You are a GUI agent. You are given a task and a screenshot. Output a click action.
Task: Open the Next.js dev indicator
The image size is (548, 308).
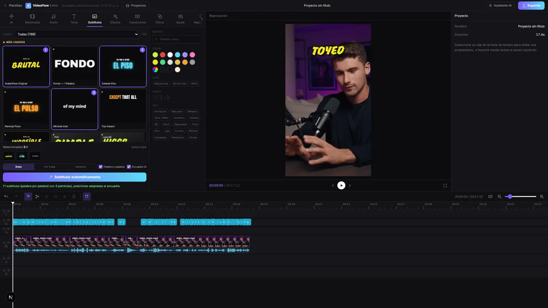[x=11, y=297]
